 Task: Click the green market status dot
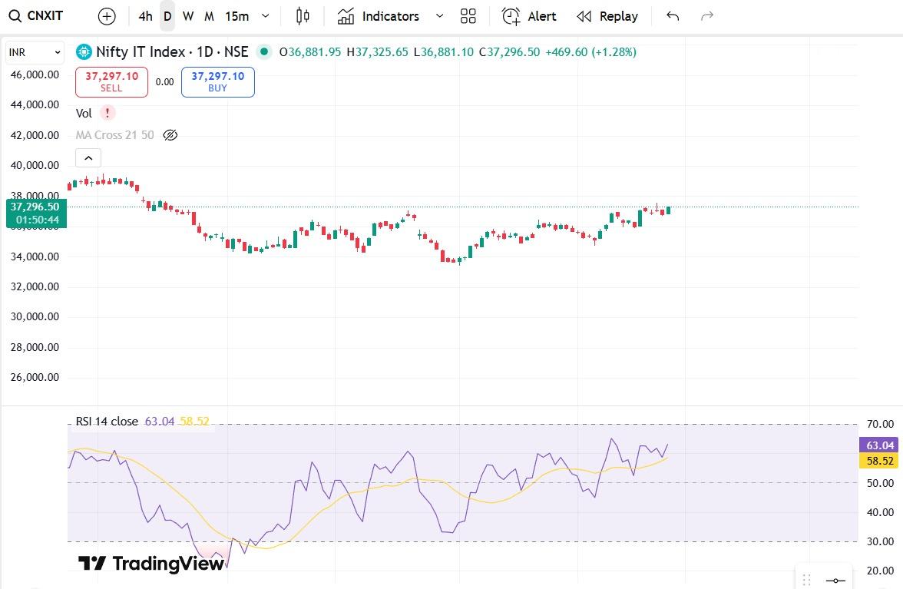point(264,51)
